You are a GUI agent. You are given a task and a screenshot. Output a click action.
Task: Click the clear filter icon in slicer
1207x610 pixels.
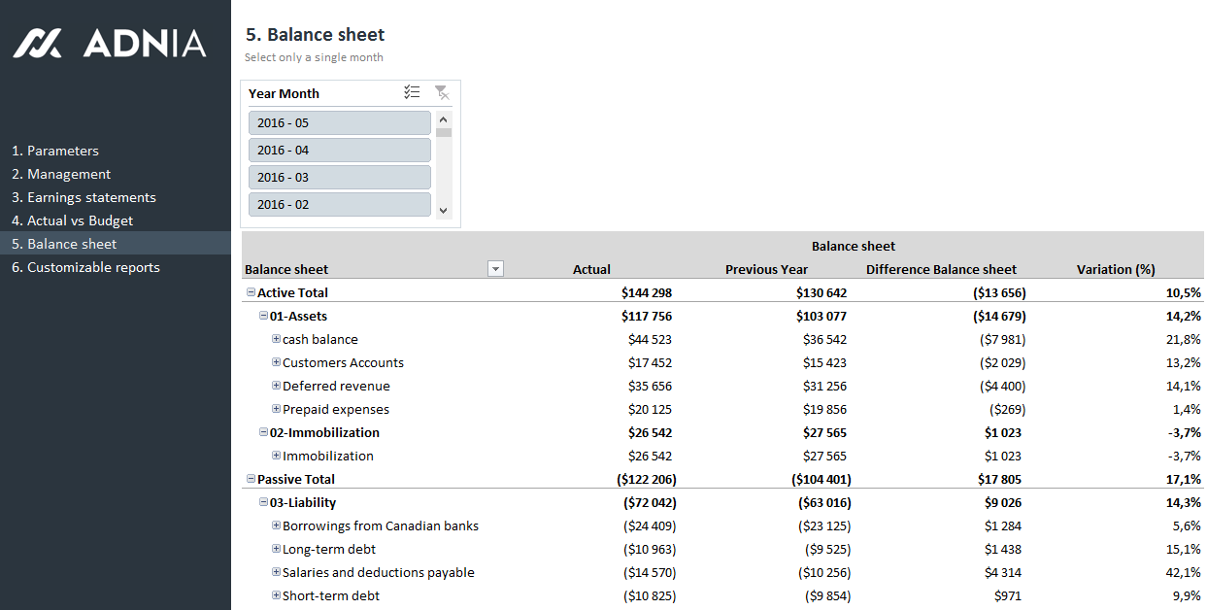pos(442,92)
